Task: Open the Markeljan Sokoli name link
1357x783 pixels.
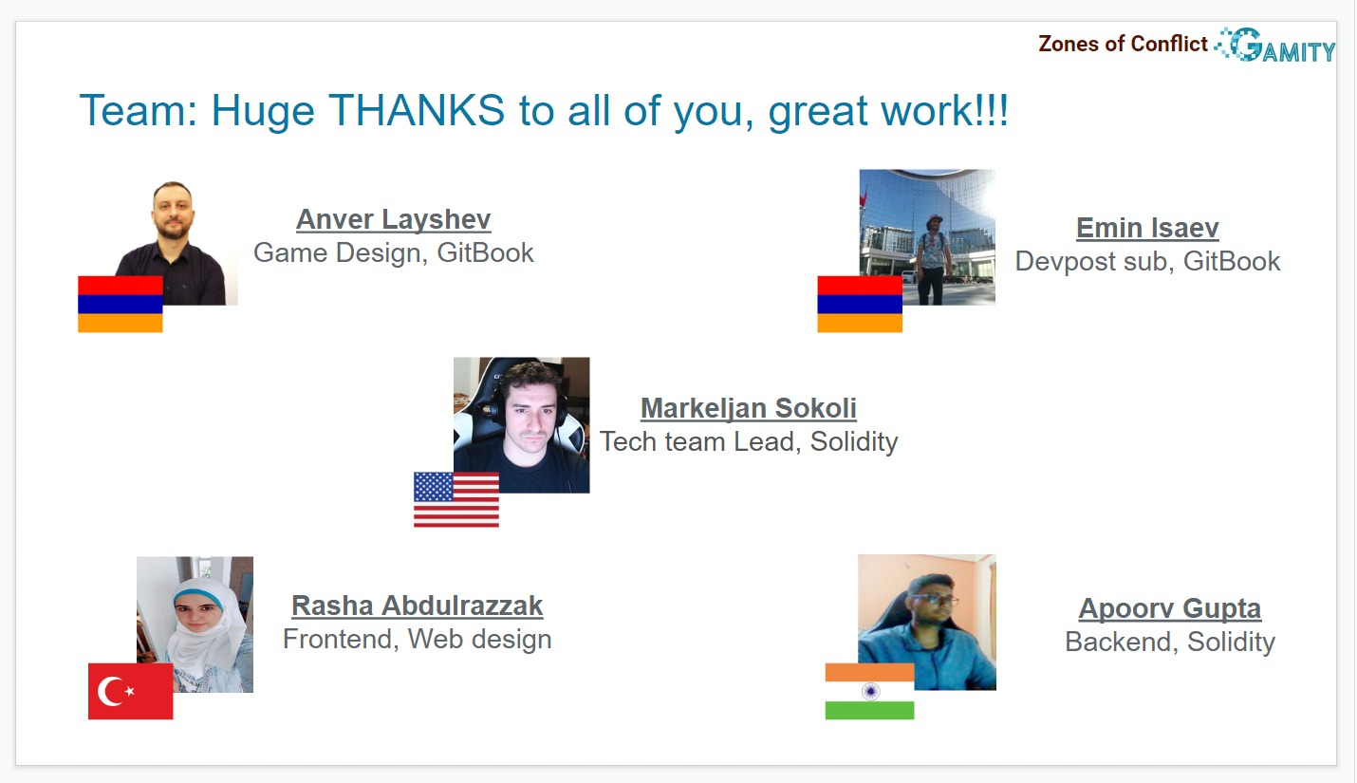Action: coord(749,408)
